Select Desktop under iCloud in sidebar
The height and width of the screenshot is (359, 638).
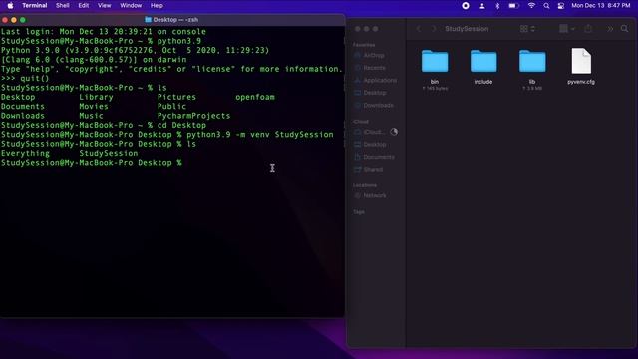point(375,145)
